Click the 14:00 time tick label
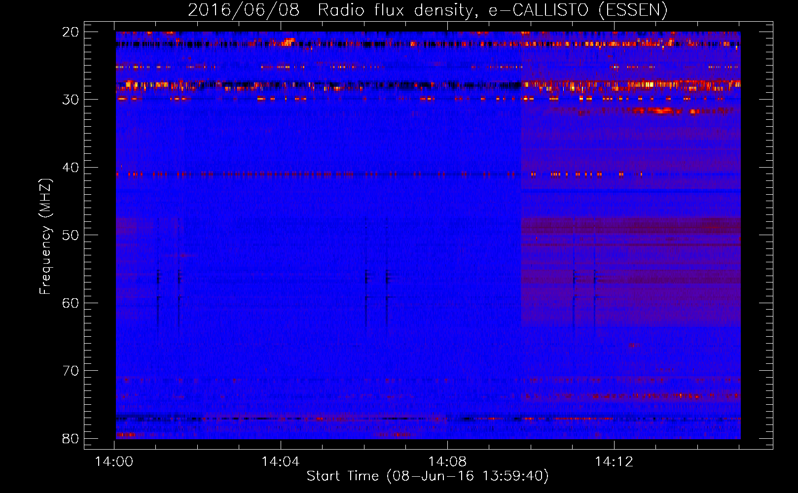This screenshot has height=493, width=798. pos(114,462)
